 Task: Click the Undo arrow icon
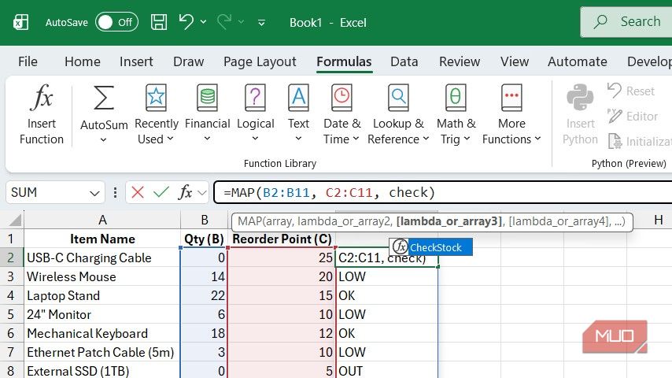[186, 21]
